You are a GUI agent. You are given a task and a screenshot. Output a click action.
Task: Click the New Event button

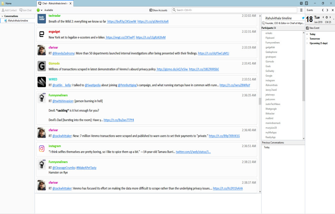(x=313, y=28)
